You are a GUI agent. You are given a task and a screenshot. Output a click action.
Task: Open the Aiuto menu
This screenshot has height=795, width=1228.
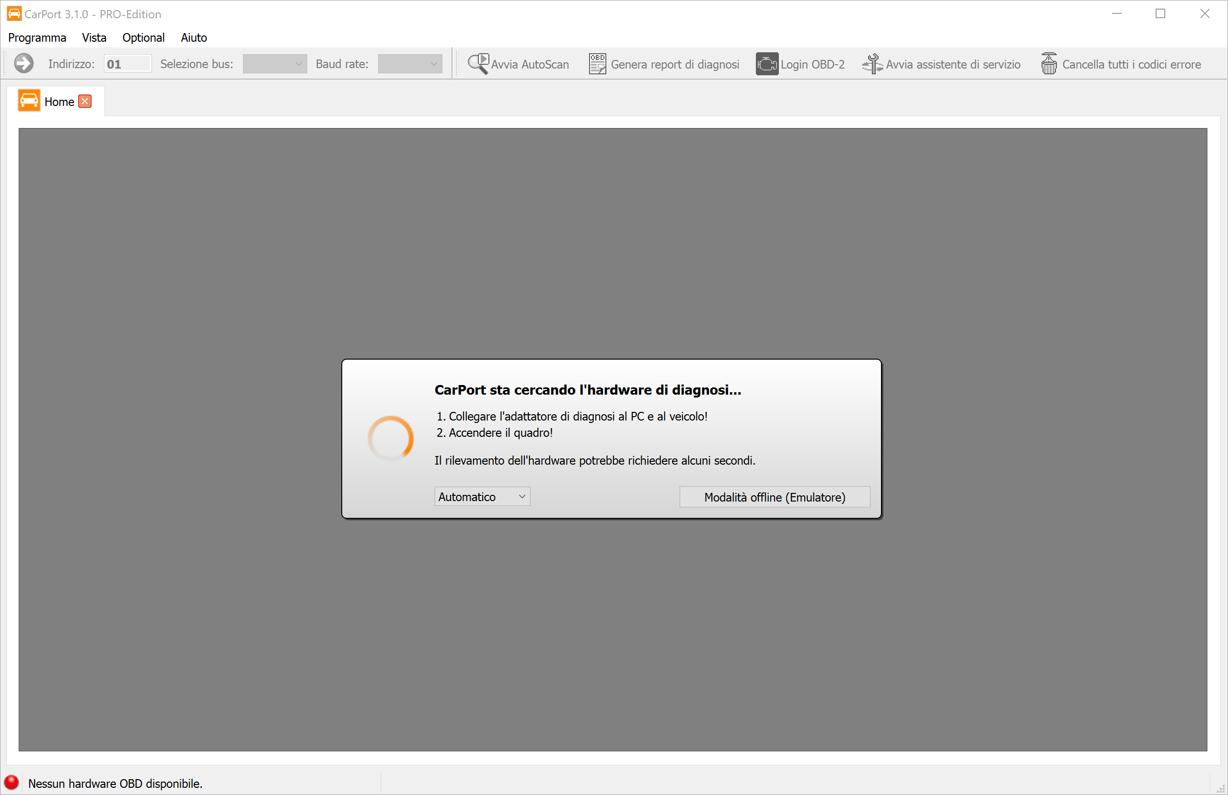point(194,38)
